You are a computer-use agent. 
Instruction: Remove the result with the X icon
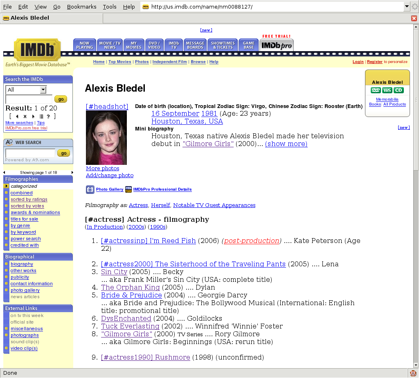25,116
